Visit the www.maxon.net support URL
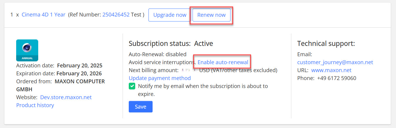The height and width of the screenshot is (128, 396). click(x=331, y=70)
